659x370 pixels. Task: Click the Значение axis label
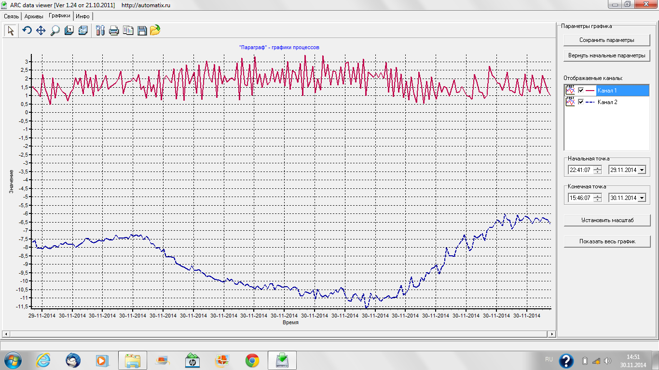pyautogui.click(x=11, y=181)
